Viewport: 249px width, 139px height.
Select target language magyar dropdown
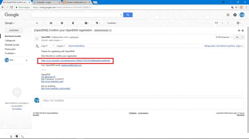[61, 46]
